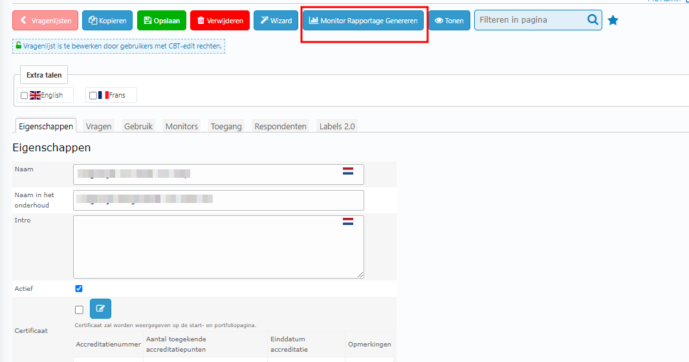Click Kopieren to copy questionnaire

point(108,21)
